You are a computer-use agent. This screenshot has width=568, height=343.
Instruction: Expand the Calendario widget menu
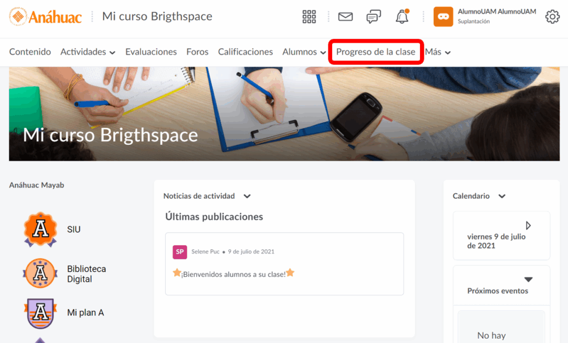tap(502, 196)
